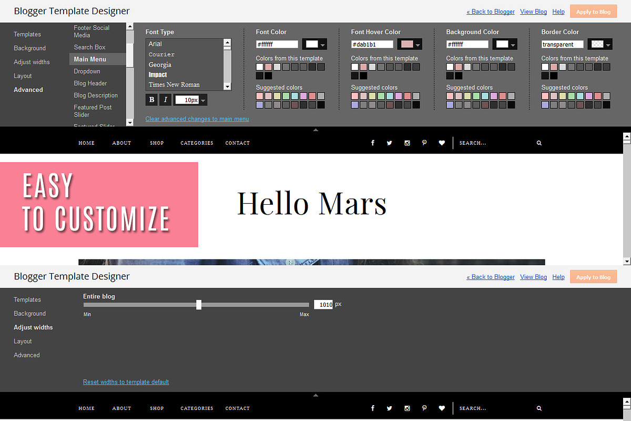This screenshot has width=631, height=421.
Task: Pick the cyan suggested swatch under Background Color
Action: coord(485,96)
